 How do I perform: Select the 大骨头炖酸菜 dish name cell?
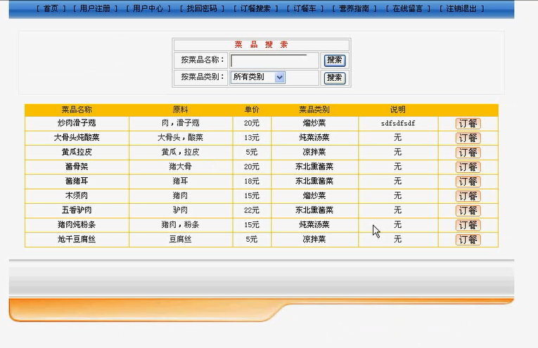pyautogui.click(x=77, y=138)
